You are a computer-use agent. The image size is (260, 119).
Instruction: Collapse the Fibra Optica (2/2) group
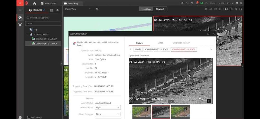pos(27,34)
